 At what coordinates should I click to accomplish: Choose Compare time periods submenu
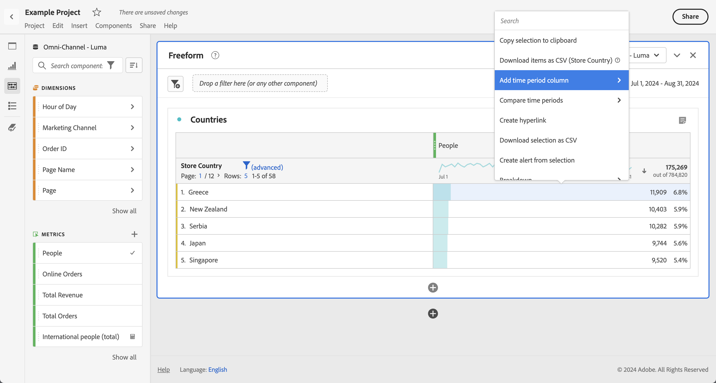tap(561, 100)
